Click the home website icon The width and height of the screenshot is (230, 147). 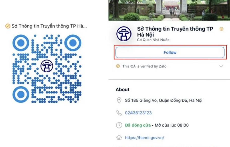[x=119, y=138]
